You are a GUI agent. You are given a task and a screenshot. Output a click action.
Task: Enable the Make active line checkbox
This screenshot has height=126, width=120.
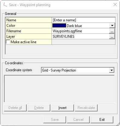click(x=8, y=42)
